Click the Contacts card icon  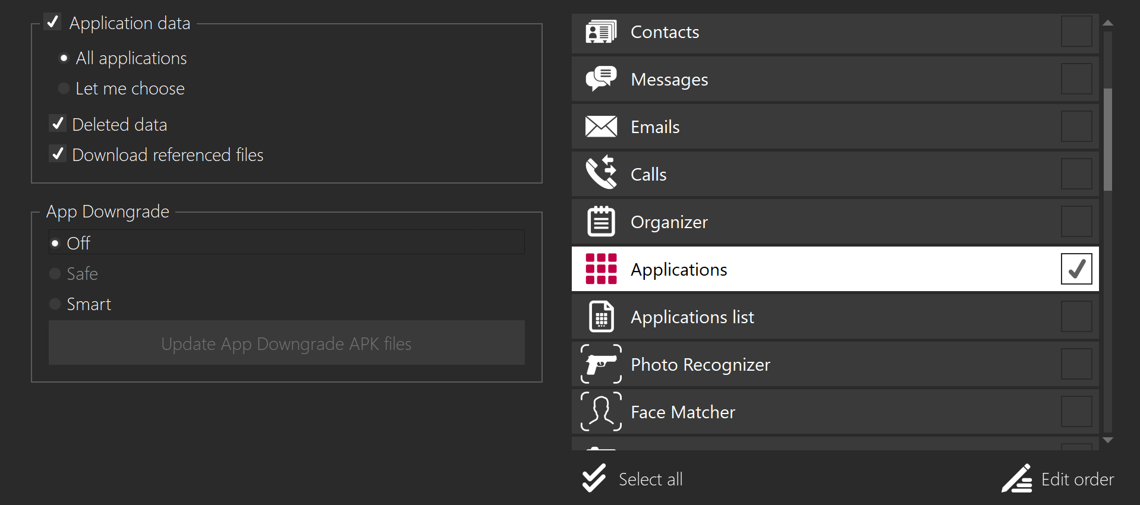coord(601,31)
